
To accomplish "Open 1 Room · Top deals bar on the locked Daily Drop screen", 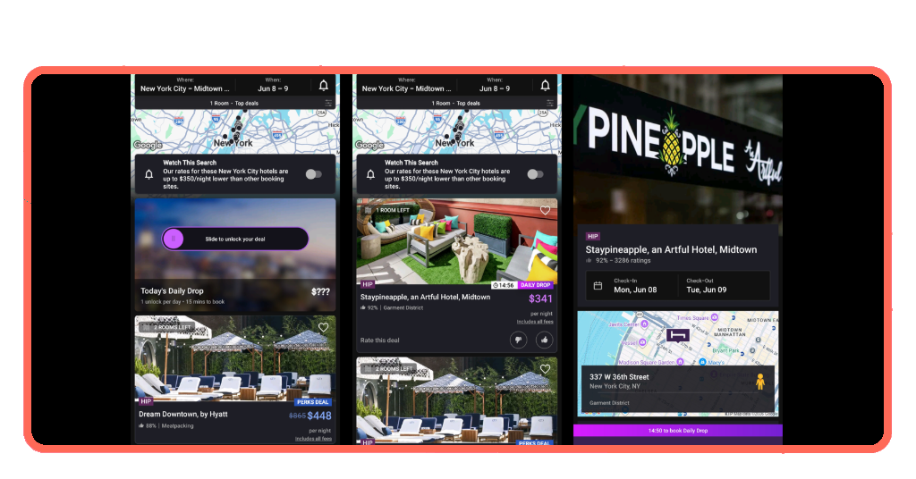I will click(x=234, y=104).
